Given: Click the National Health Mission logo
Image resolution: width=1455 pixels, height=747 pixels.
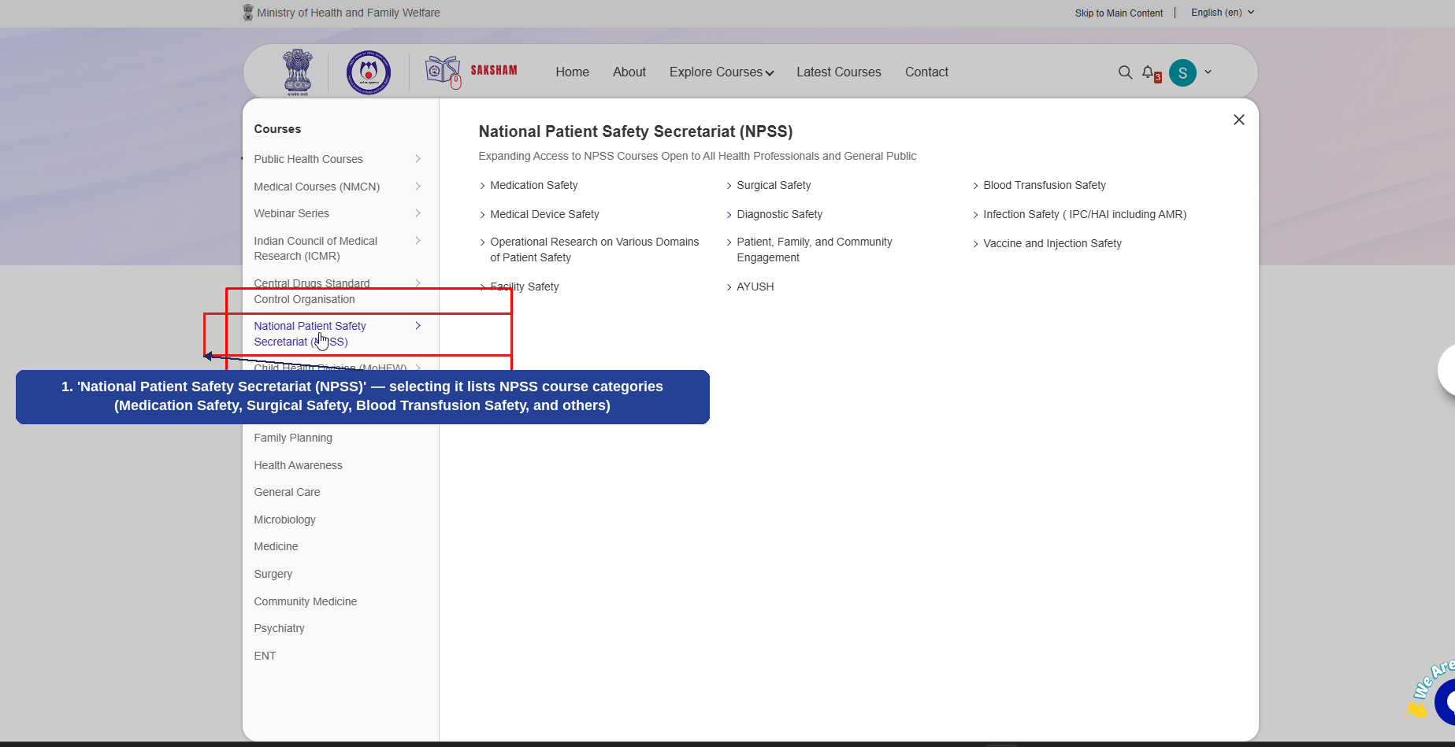Looking at the screenshot, I should (368, 72).
